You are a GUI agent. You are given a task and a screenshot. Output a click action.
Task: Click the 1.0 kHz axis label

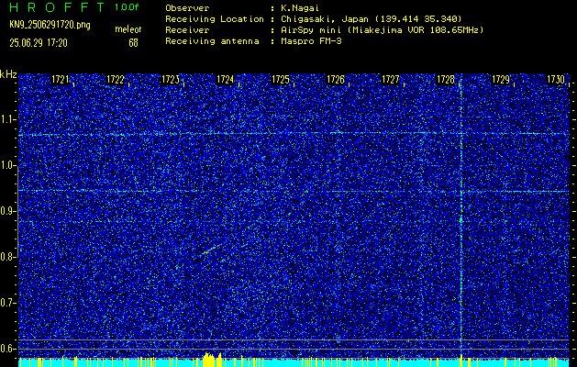pos(7,165)
